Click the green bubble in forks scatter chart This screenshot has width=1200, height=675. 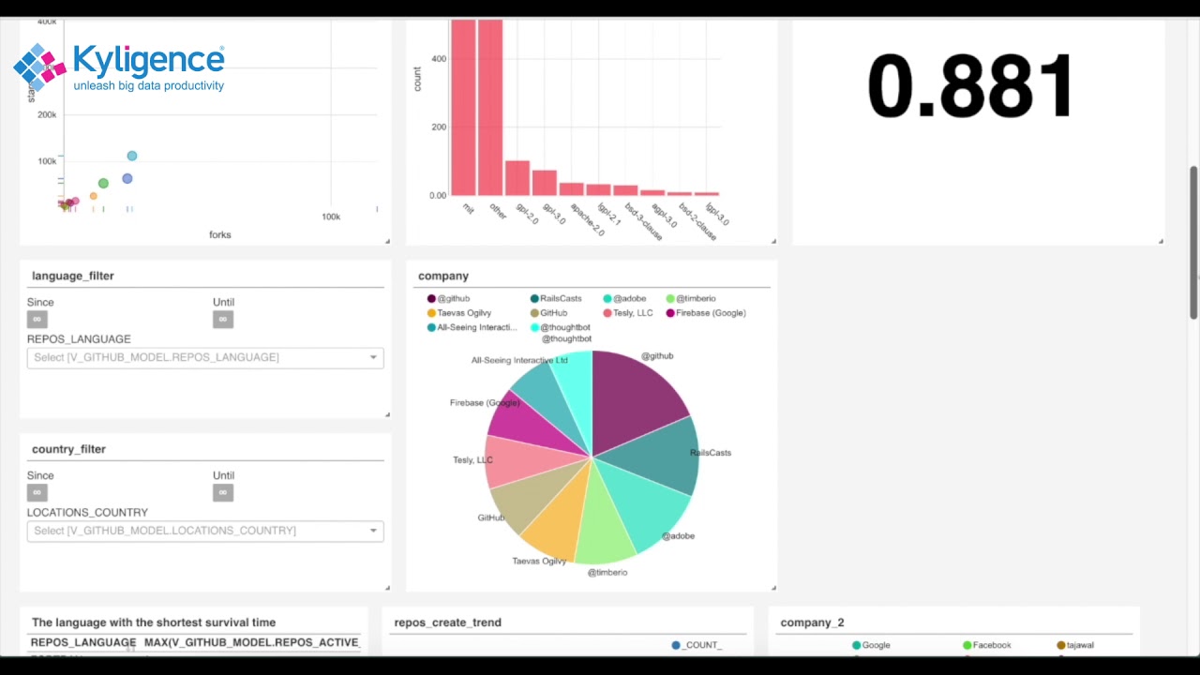coord(103,183)
